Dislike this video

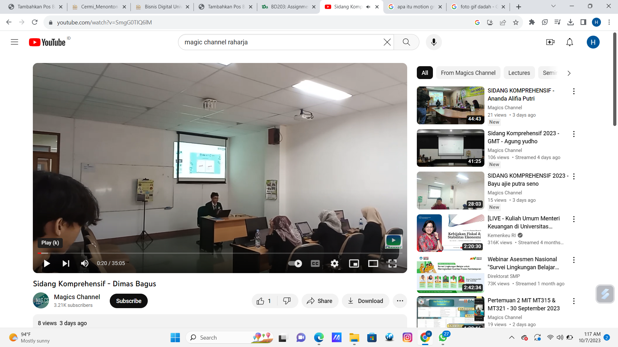coord(287,301)
